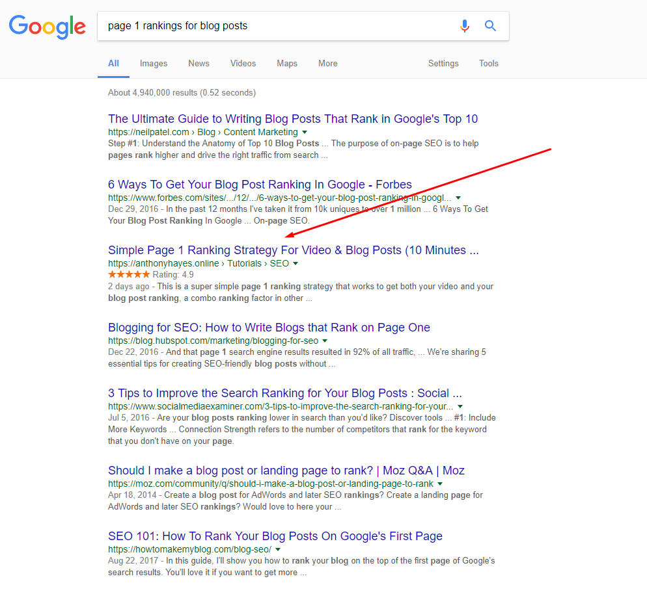The image size is (647, 596).
Task: Expand moz.com result dropdown arrow
Action: pos(440,484)
